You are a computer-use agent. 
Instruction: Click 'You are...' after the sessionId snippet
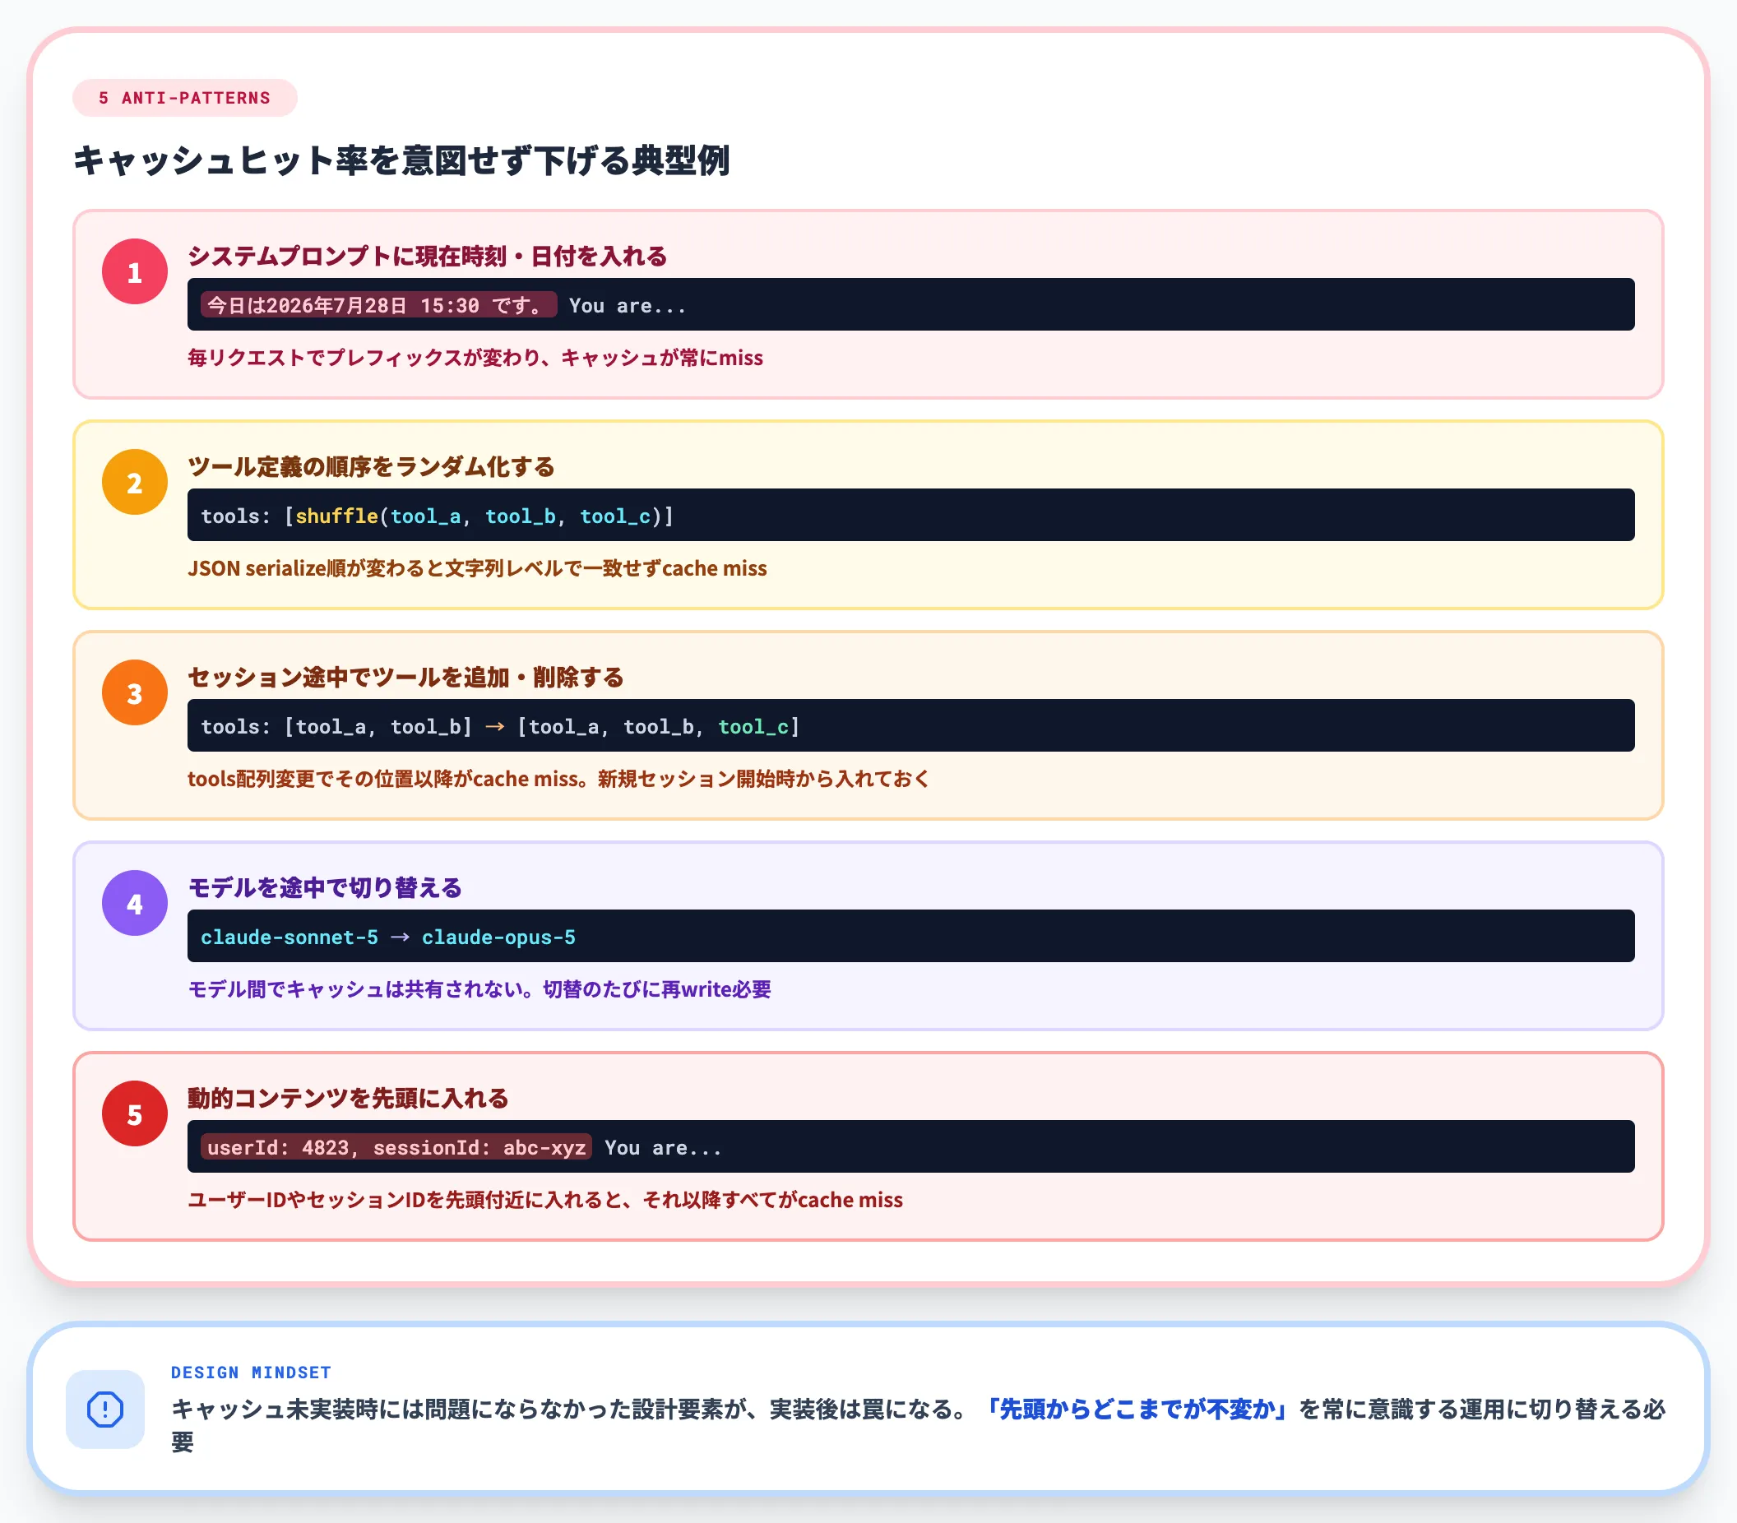(x=663, y=1147)
